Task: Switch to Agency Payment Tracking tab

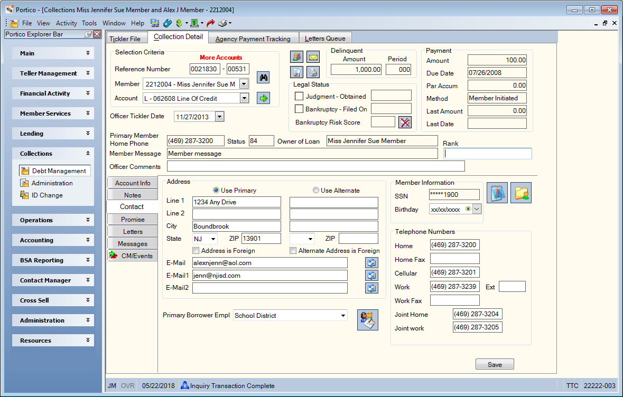Action: (x=253, y=39)
